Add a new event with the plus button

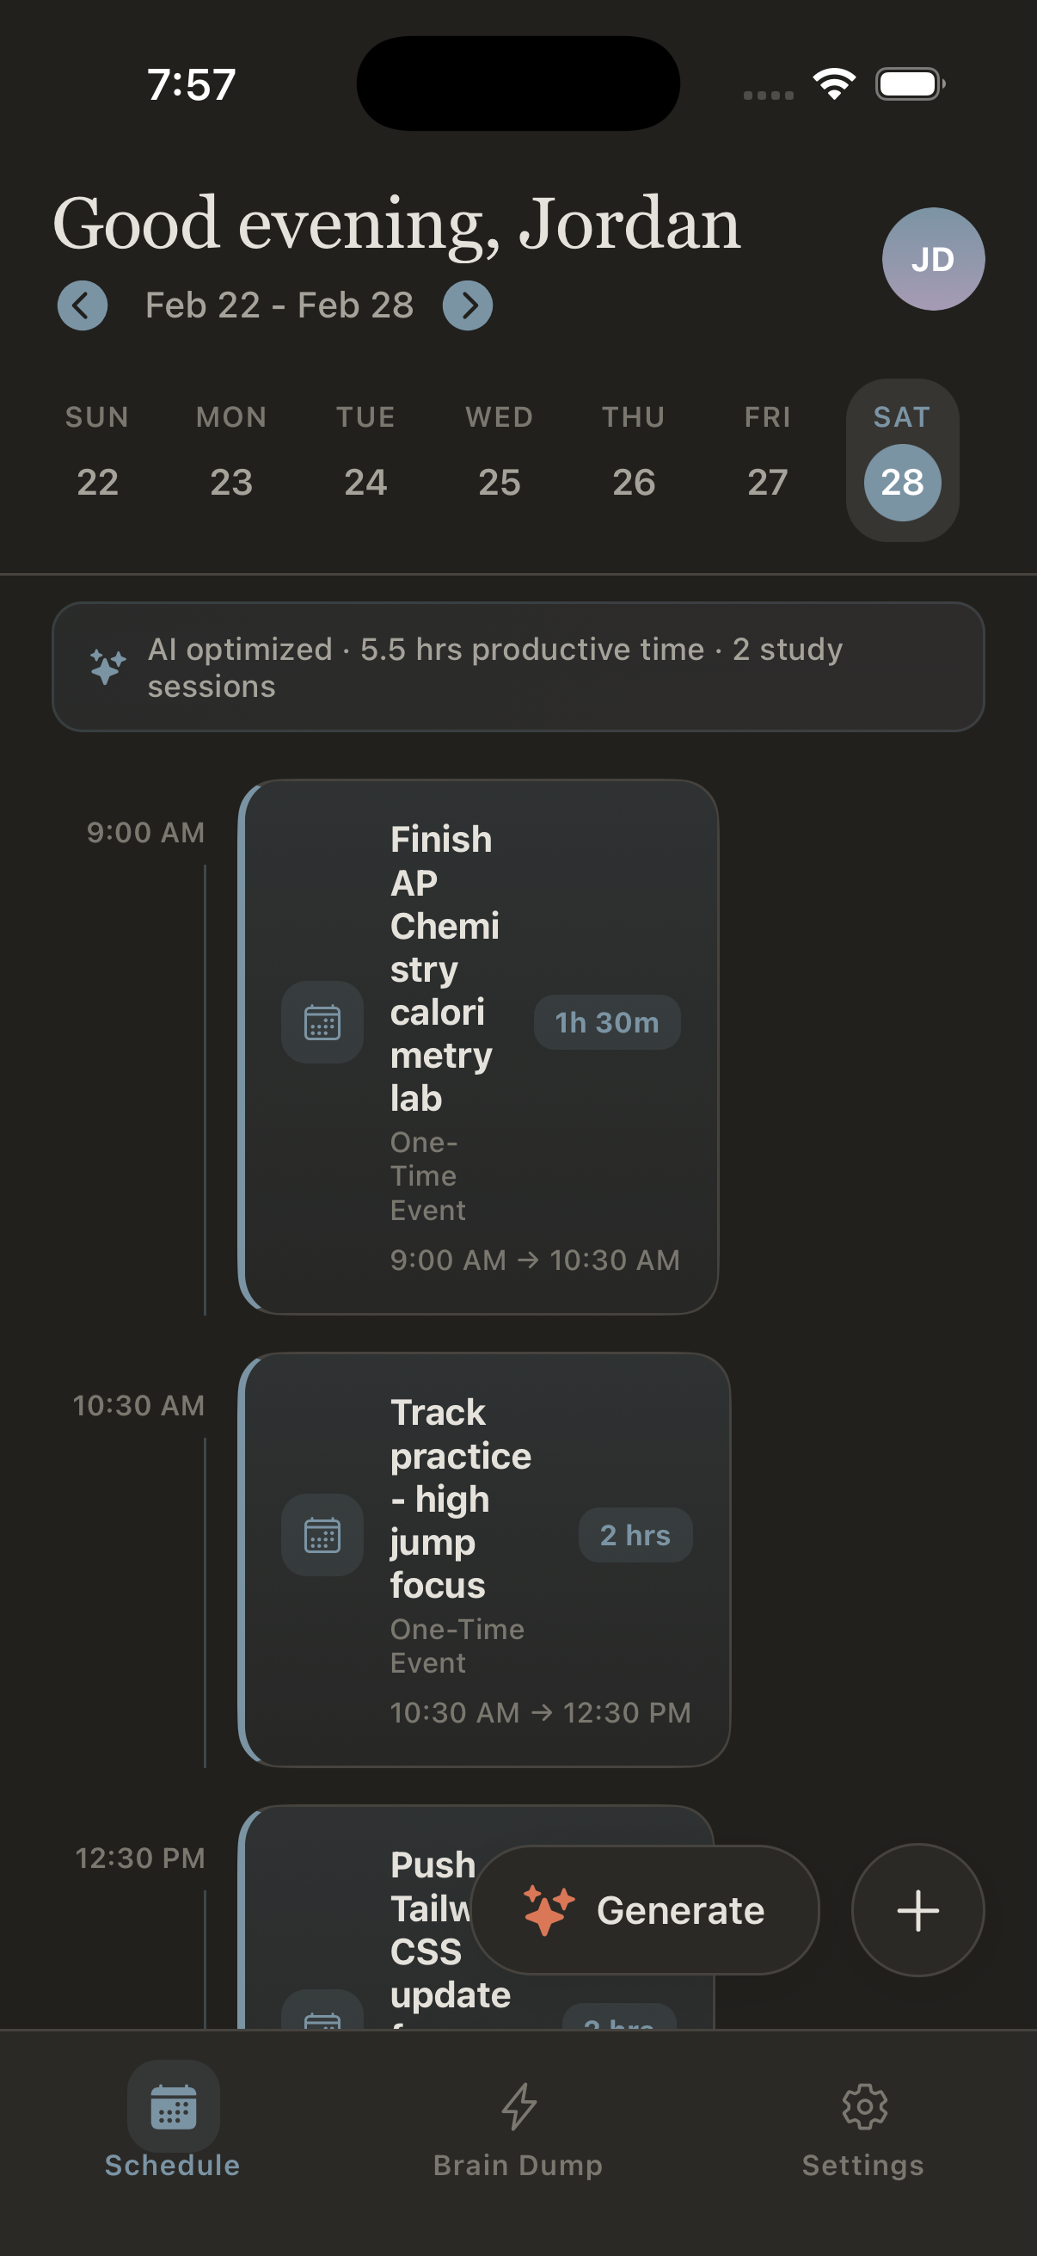(917, 1910)
